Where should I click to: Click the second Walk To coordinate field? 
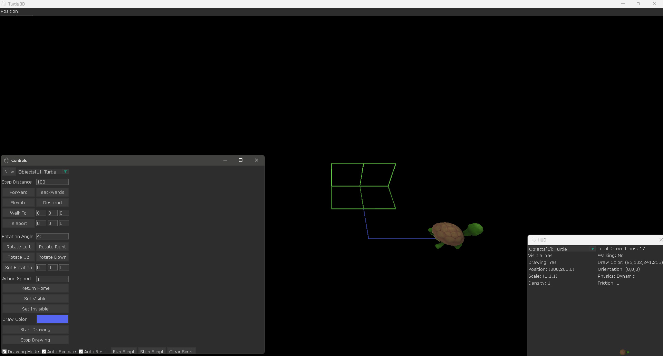click(x=52, y=213)
